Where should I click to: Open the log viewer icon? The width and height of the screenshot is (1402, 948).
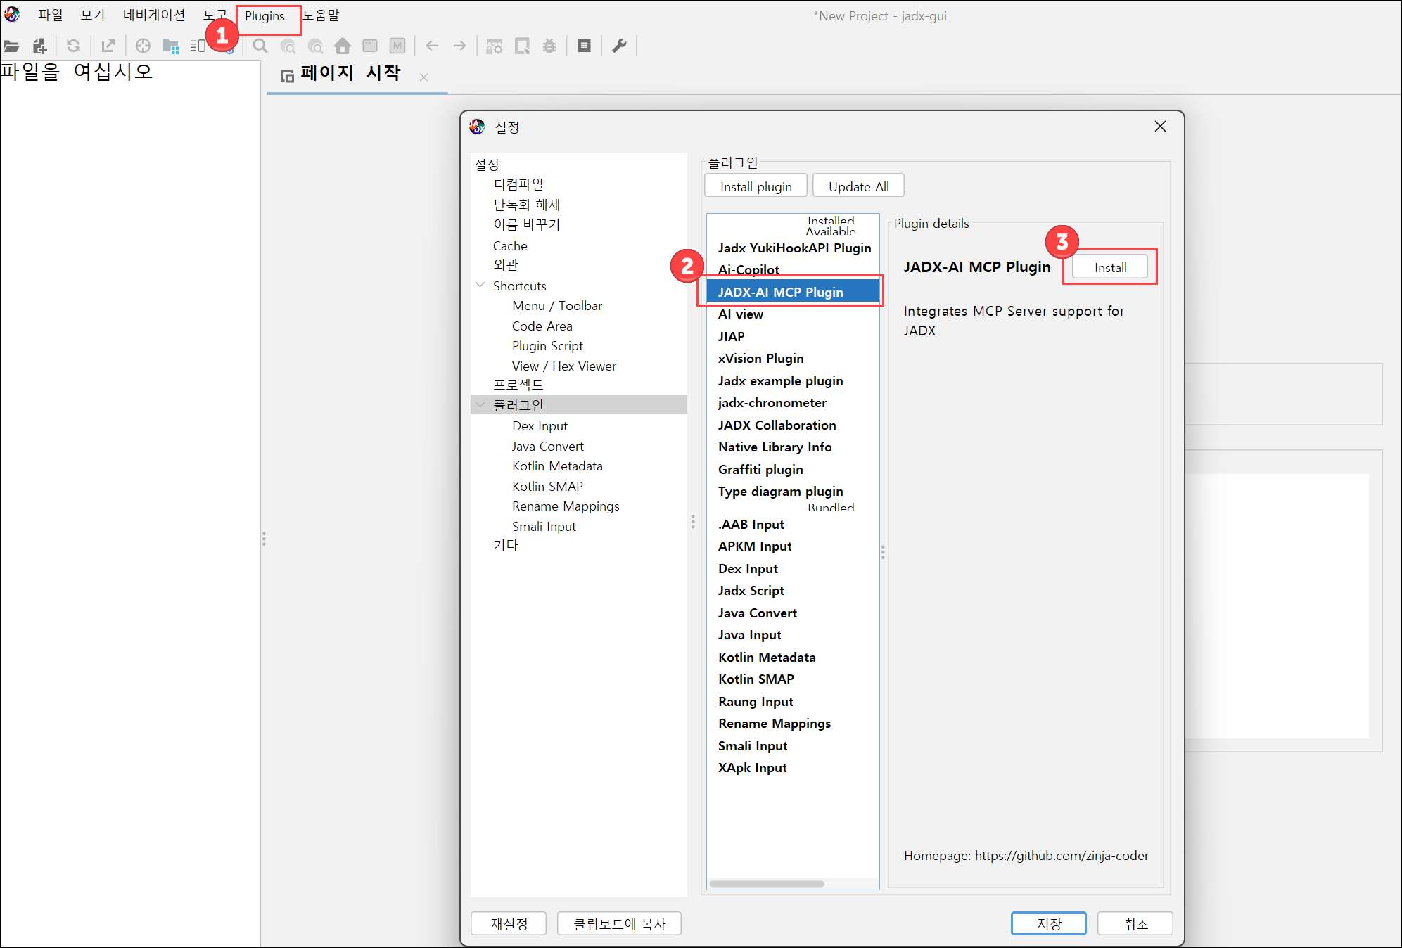click(x=584, y=46)
